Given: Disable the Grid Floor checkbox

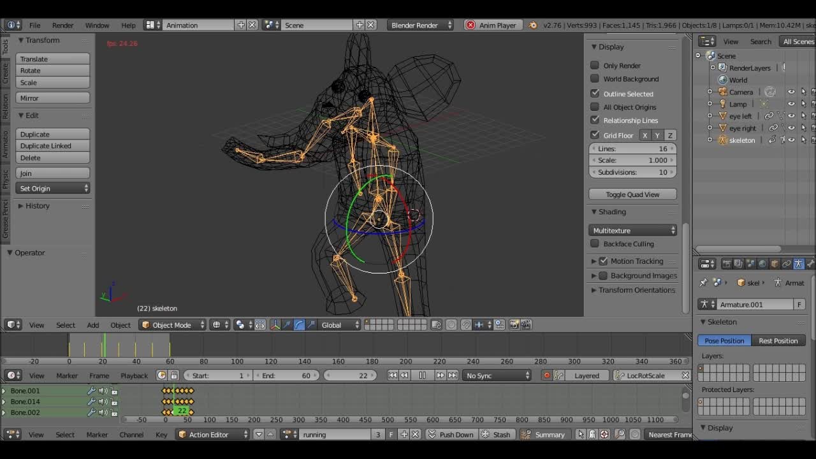Looking at the screenshot, I should 595,135.
